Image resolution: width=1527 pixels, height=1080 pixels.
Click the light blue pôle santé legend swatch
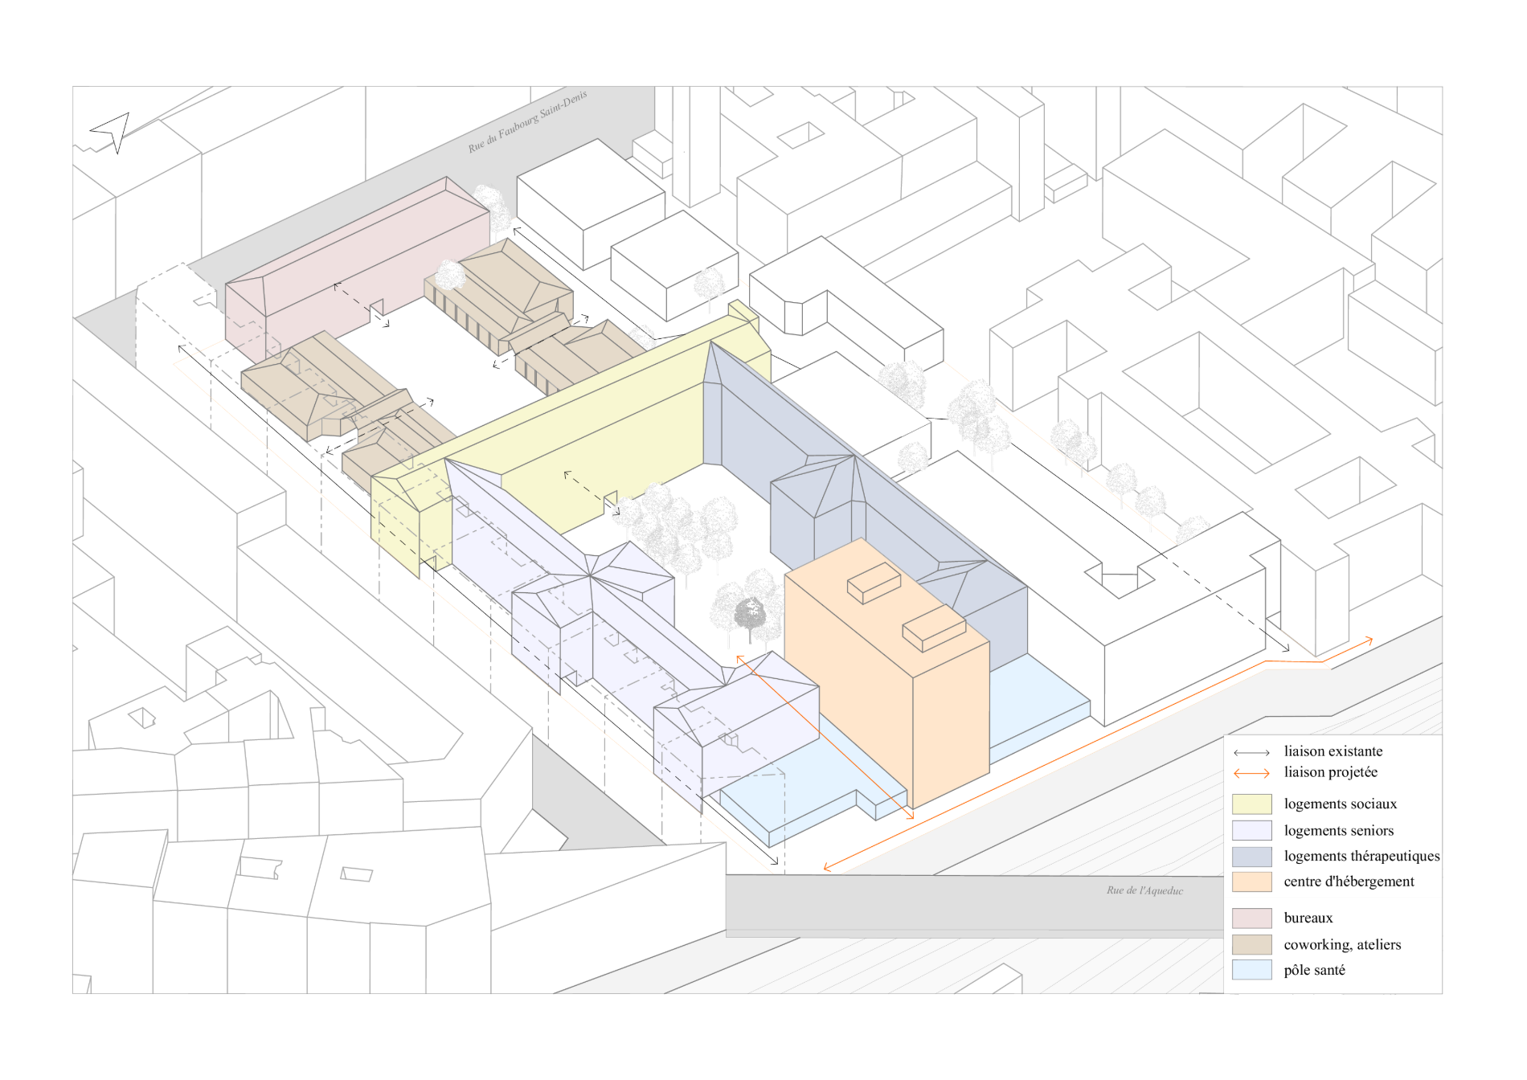click(x=1251, y=970)
